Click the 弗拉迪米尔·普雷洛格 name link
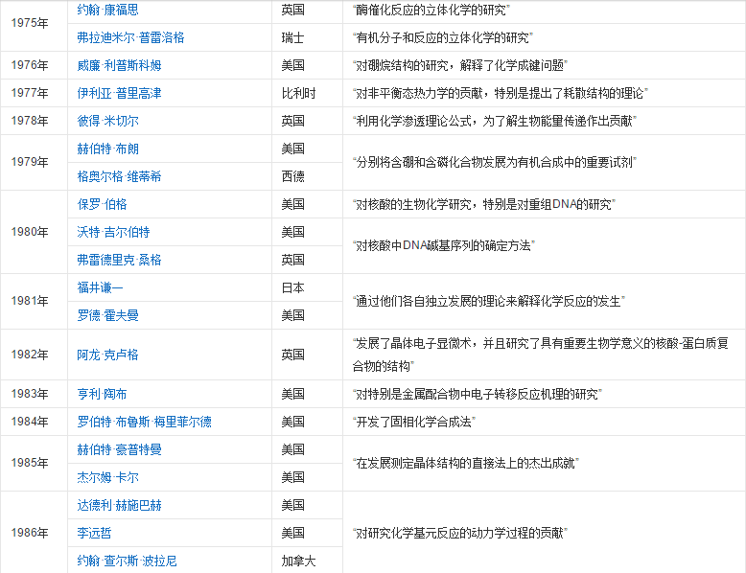Viewport: 746px width, 573px height. pos(130,37)
